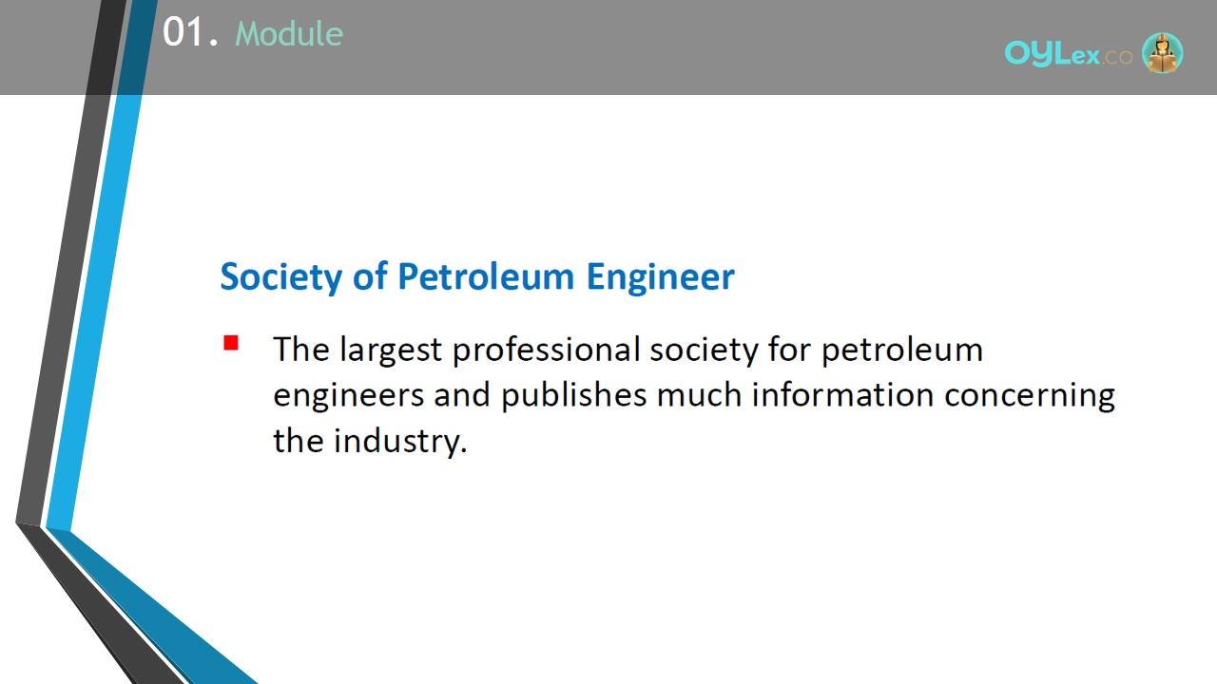The height and width of the screenshot is (684, 1217).
Task: Click the red square bullet marker
Action: (231, 343)
